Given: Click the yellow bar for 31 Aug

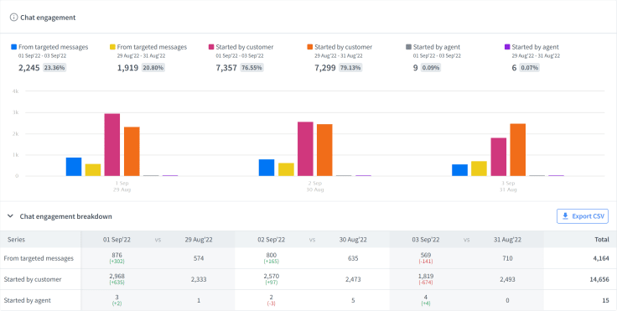Looking at the screenshot, I should pos(479,168).
